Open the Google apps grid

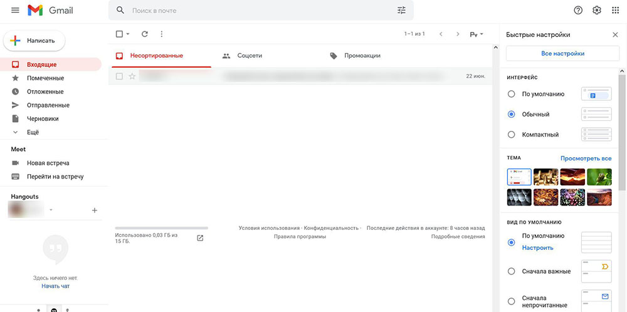click(616, 11)
